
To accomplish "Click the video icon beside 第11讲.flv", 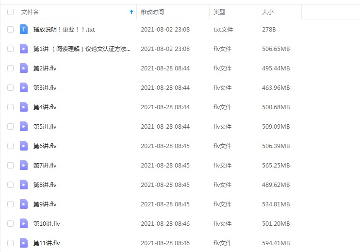I will click(x=24, y=243).
